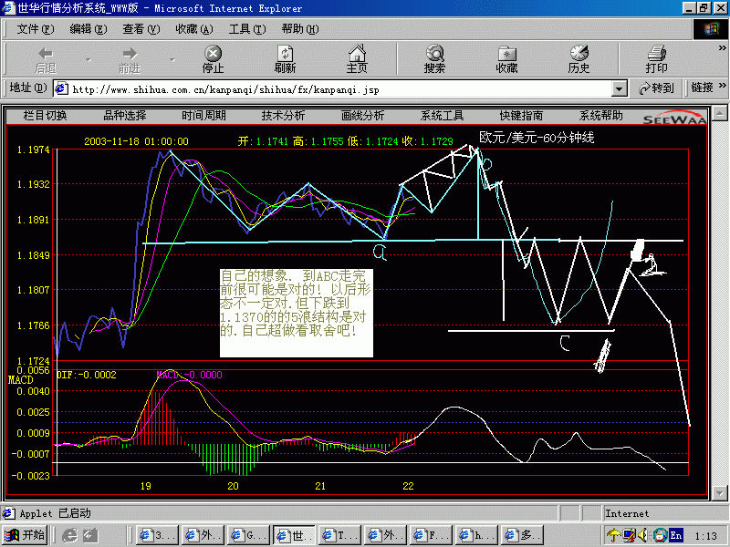Image resolution: width=730 pixels, height=547 pixels.
Task: Open the 工具(T) menu
Action: (x=246, y=29)
